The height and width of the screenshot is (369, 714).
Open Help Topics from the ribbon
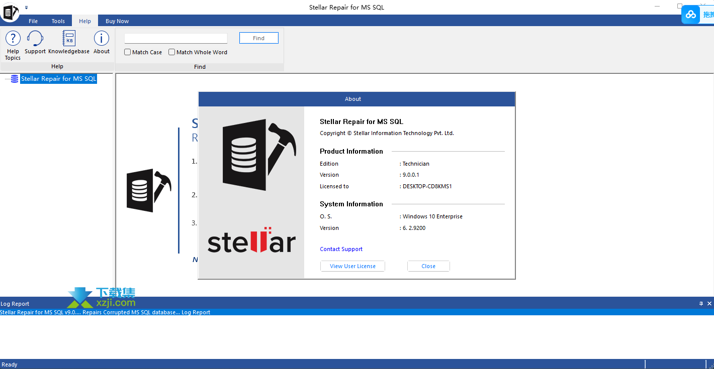pyautogui.click(x=13, y=45)
